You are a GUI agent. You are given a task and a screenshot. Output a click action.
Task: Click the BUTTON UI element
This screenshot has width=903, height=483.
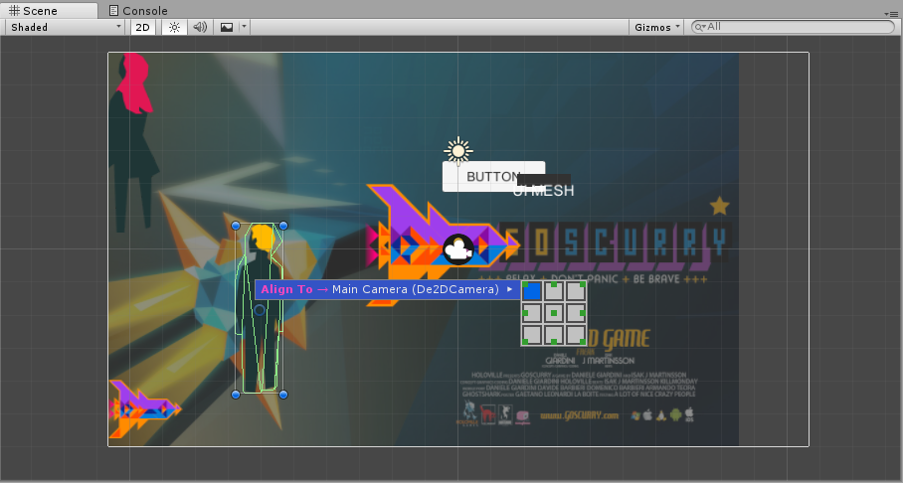(493, 176)
